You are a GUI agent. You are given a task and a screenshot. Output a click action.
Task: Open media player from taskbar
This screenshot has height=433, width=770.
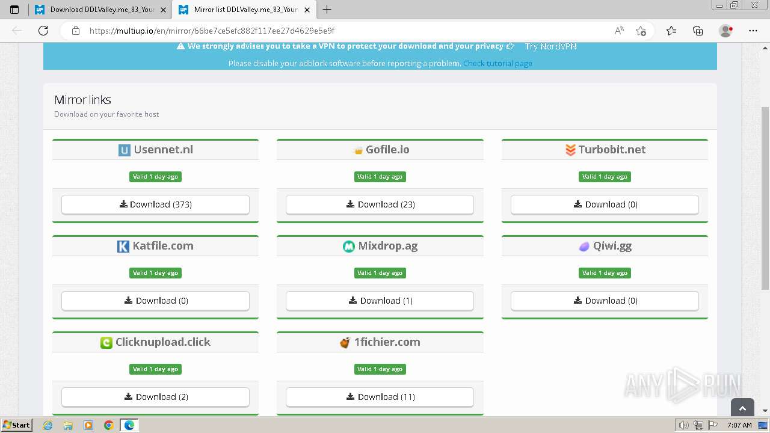[x=88, y=425]
